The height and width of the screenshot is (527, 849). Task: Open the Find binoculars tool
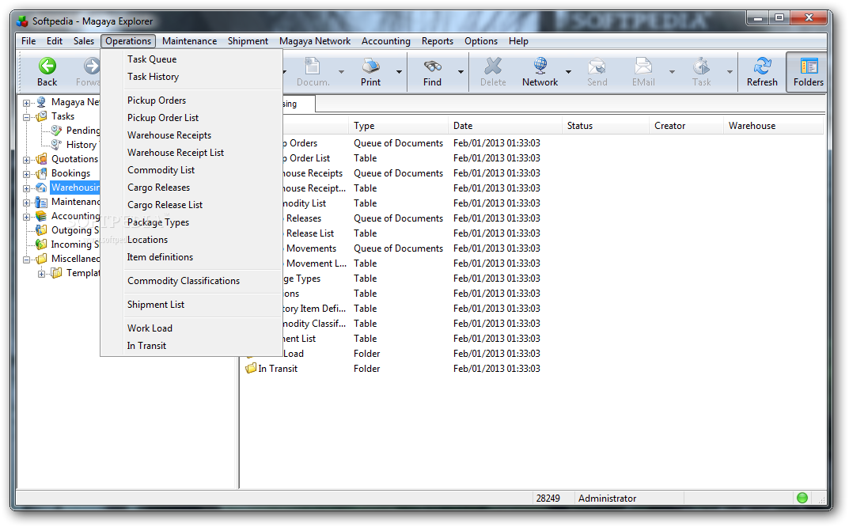click(432, 66)
